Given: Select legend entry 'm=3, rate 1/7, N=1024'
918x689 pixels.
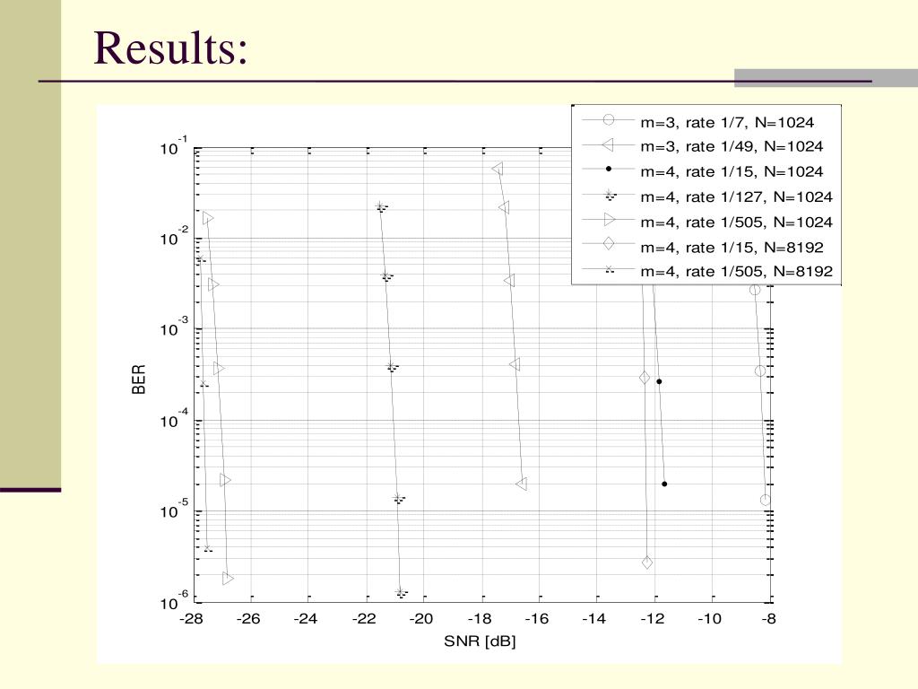Looking at the screenshot, I should [727, 122].
